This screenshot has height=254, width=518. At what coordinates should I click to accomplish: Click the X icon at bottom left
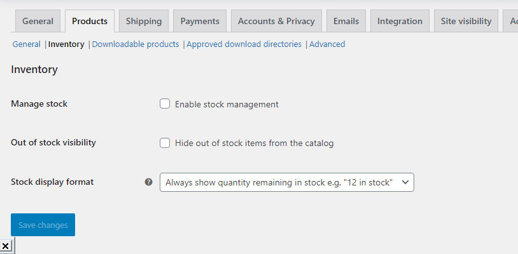click(x=5, y=246)
